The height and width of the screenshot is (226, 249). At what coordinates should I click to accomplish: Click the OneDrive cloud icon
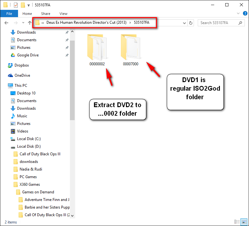coord(10,75)
